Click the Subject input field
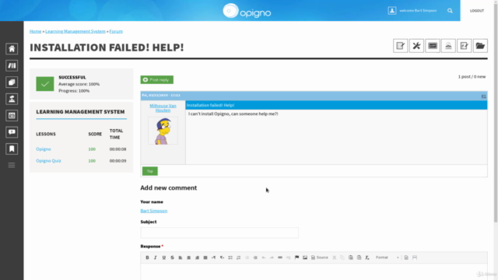The image size is (498, 280). coord(219,233)
